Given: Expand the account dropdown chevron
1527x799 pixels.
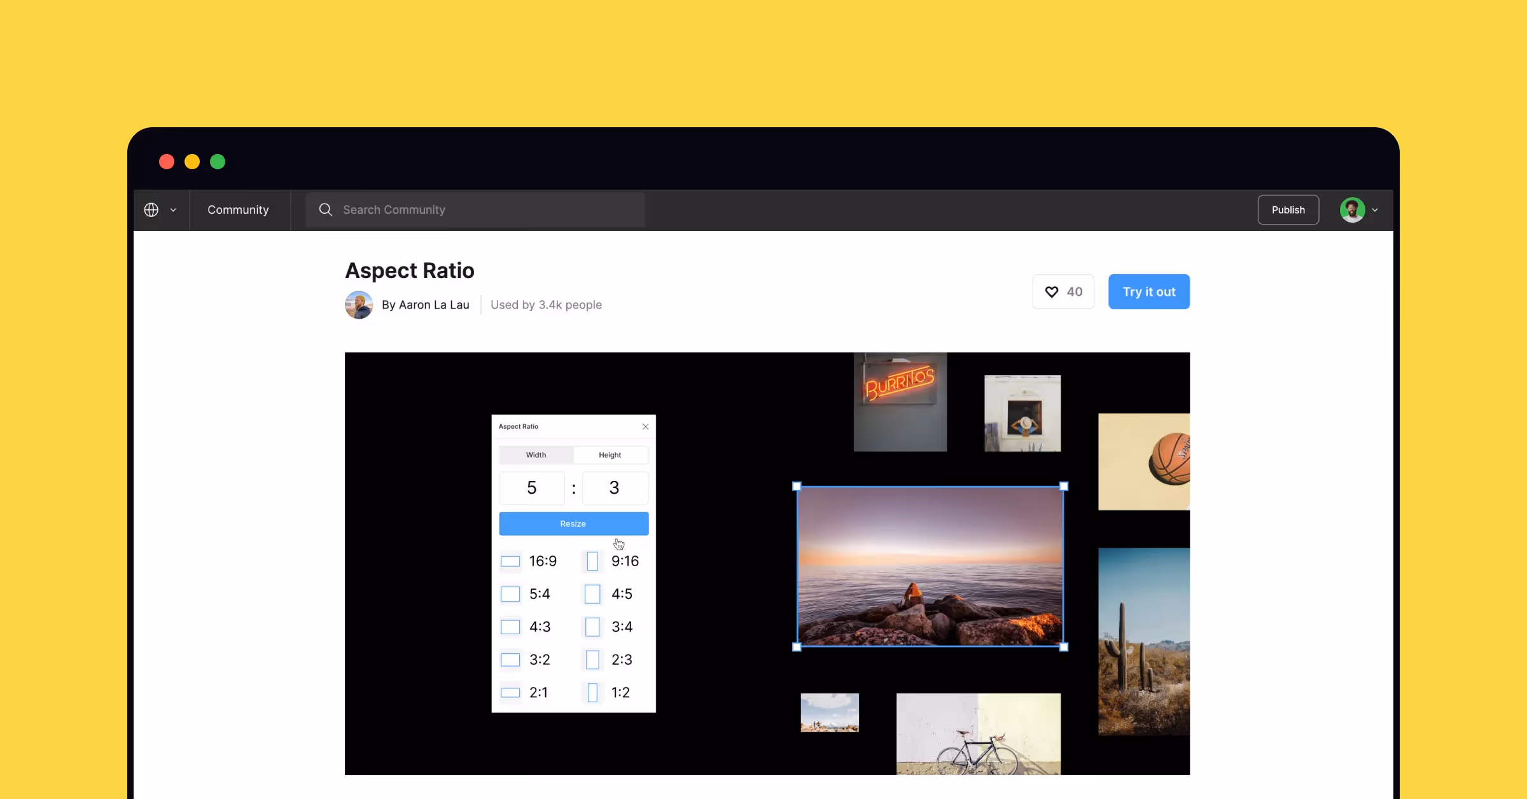Looking at the screenshot, I should 1376,209.
